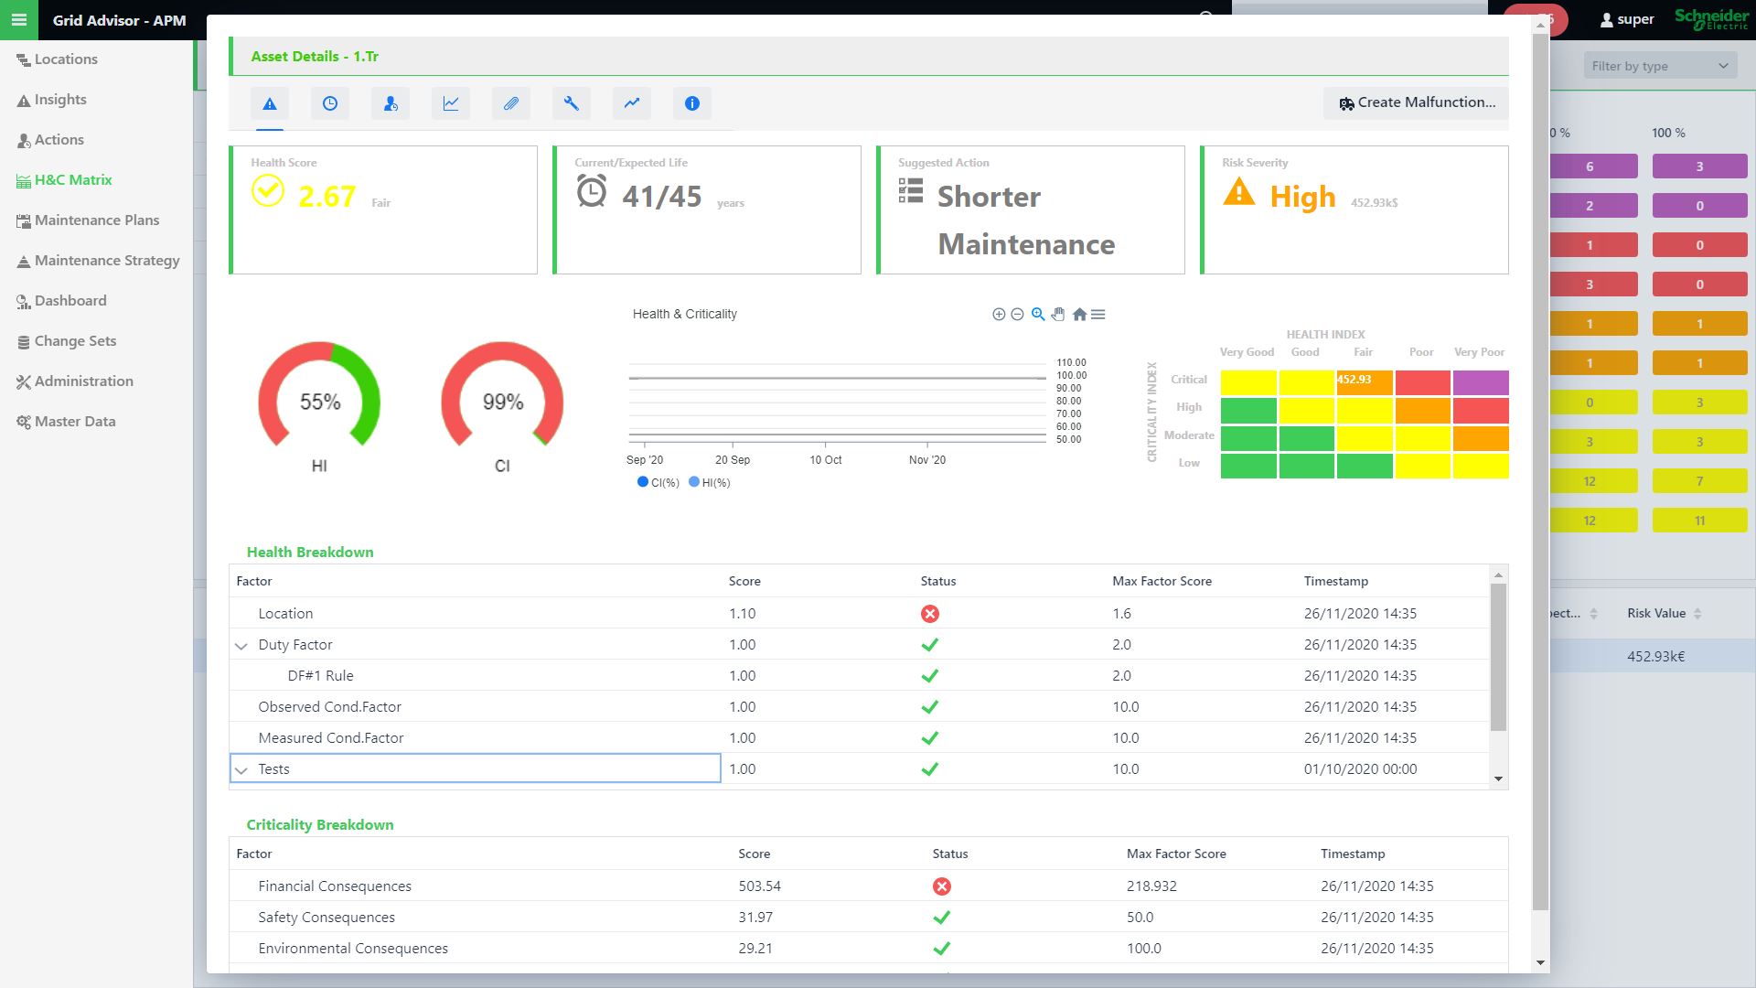Image resolution: width=1756 pixels, height=988 pixels.
Task: Open the chart hamburger menu options
Action: click(1098, 314)
